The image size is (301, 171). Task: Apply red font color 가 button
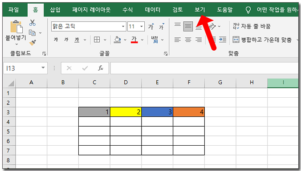click(134, 40)
